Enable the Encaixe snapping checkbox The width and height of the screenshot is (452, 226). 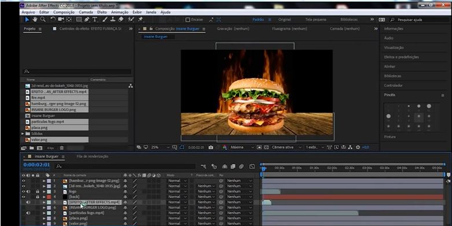(188, 20)
